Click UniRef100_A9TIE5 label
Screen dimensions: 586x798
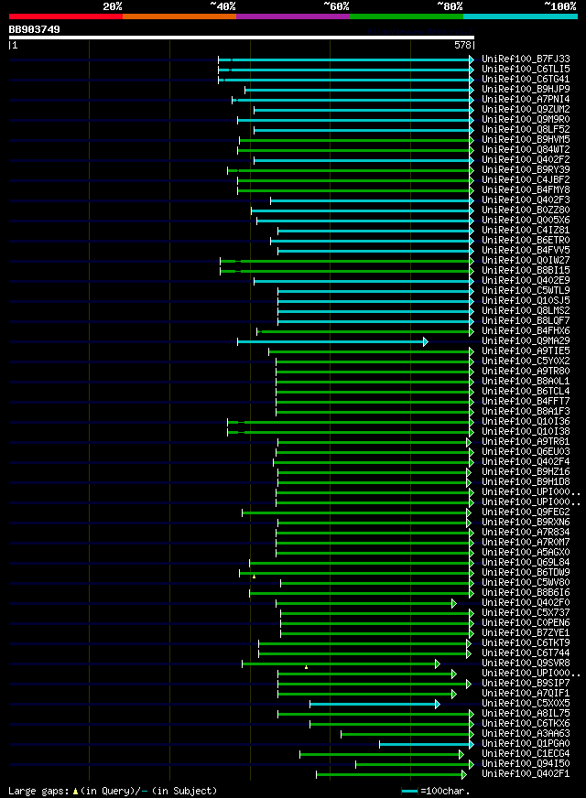point(526,351)
